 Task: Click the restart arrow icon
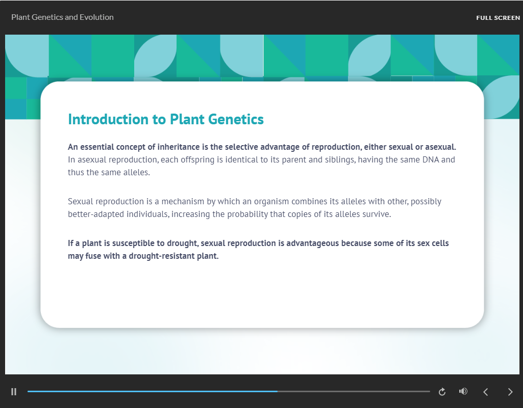pos(442,392)
